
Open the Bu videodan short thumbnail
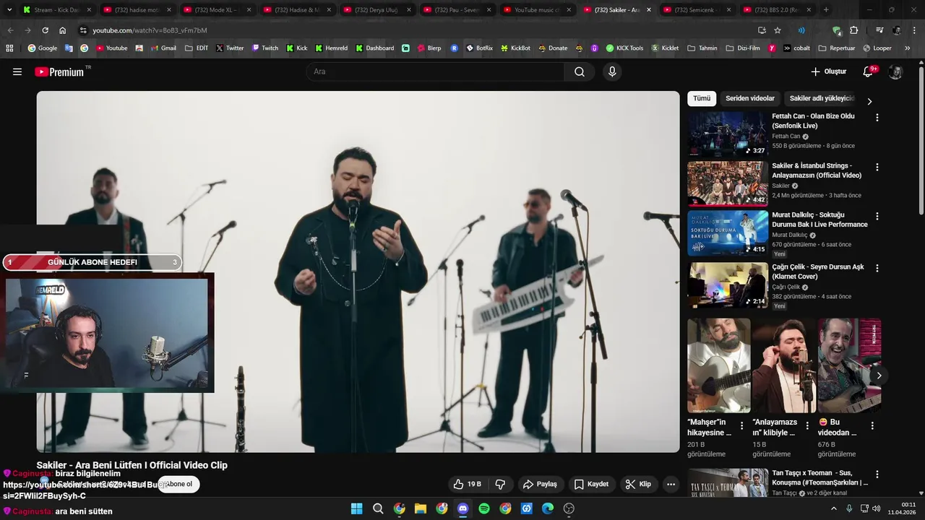click(x=849, y=365)
